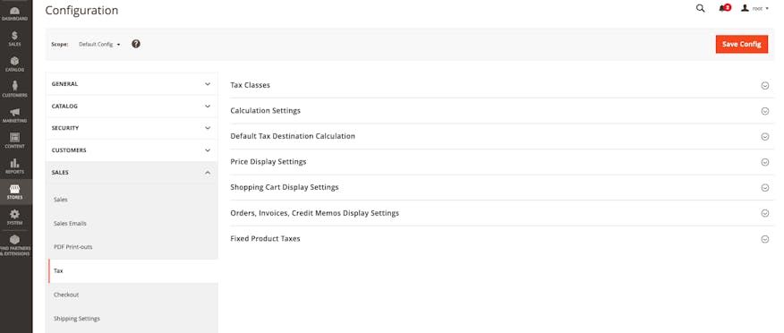Expand the Fixed Product Taxes section

(501, 238)
